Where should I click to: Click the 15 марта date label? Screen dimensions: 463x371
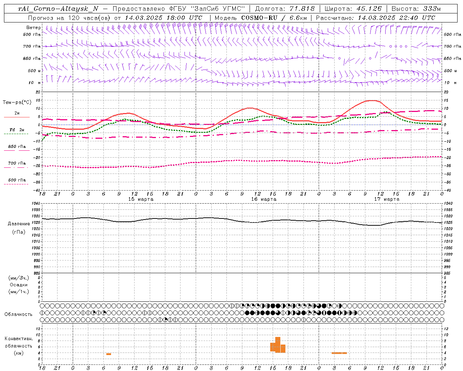coord(141,199)
